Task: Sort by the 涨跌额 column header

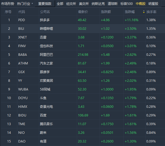Action: (106, 12)
